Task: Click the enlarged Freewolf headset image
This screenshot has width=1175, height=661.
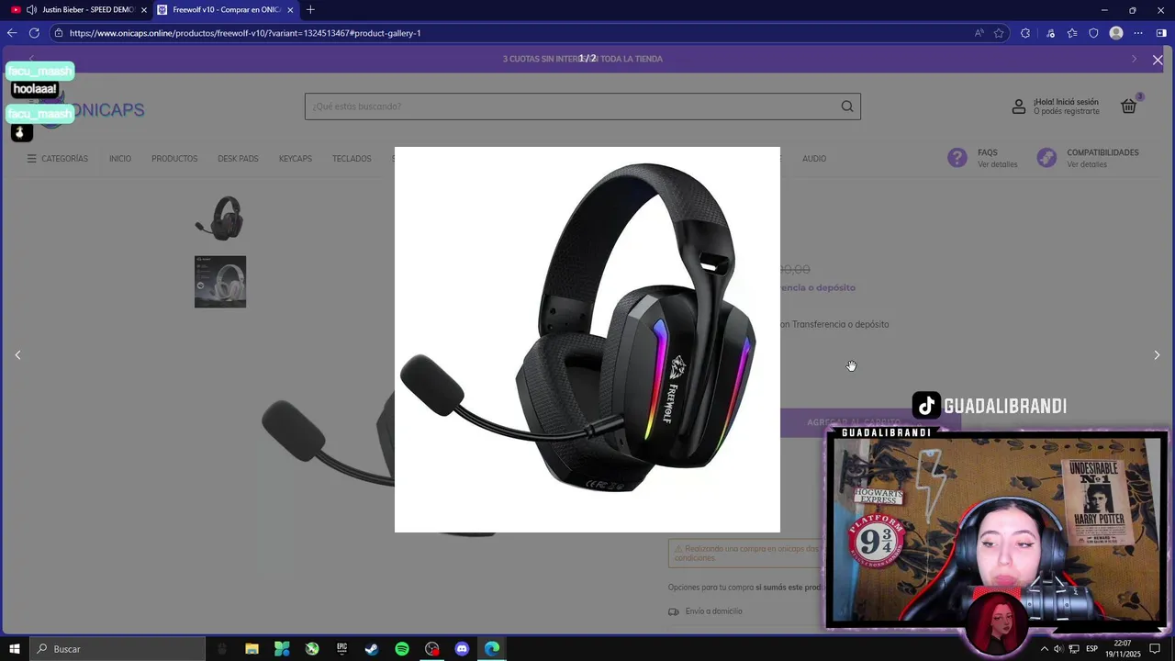Action: pyautogui.click(x=587, y=340)
